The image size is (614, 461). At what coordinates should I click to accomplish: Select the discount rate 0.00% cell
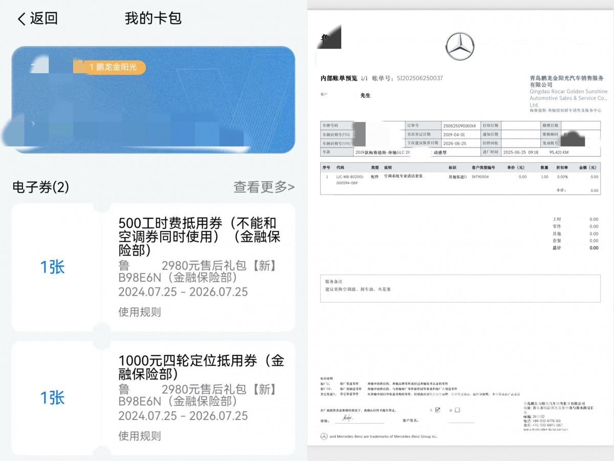[x=562, y=177]
